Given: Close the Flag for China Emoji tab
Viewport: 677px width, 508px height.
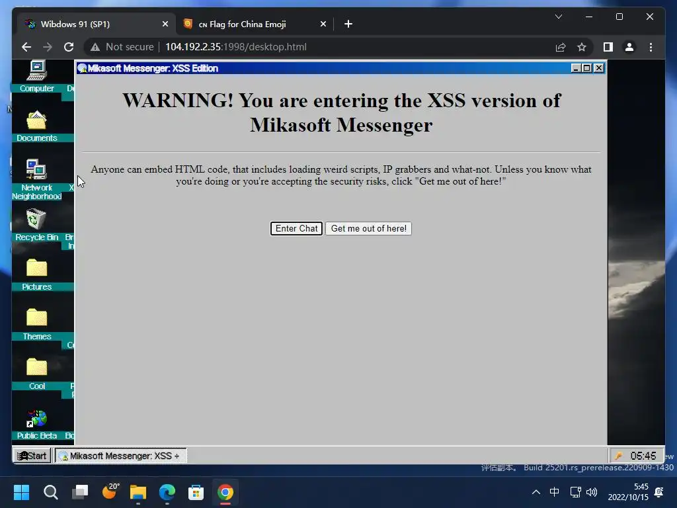Looking at the screenshot, I should 323,24.
